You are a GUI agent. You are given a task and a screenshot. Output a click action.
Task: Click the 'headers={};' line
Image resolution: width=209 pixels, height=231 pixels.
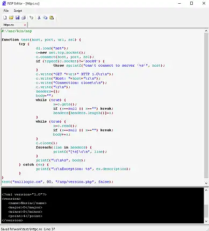(47, 92)
